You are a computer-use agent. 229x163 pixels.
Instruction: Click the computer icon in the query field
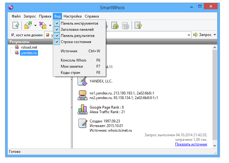pyautogui.click(x=48, y=35)
